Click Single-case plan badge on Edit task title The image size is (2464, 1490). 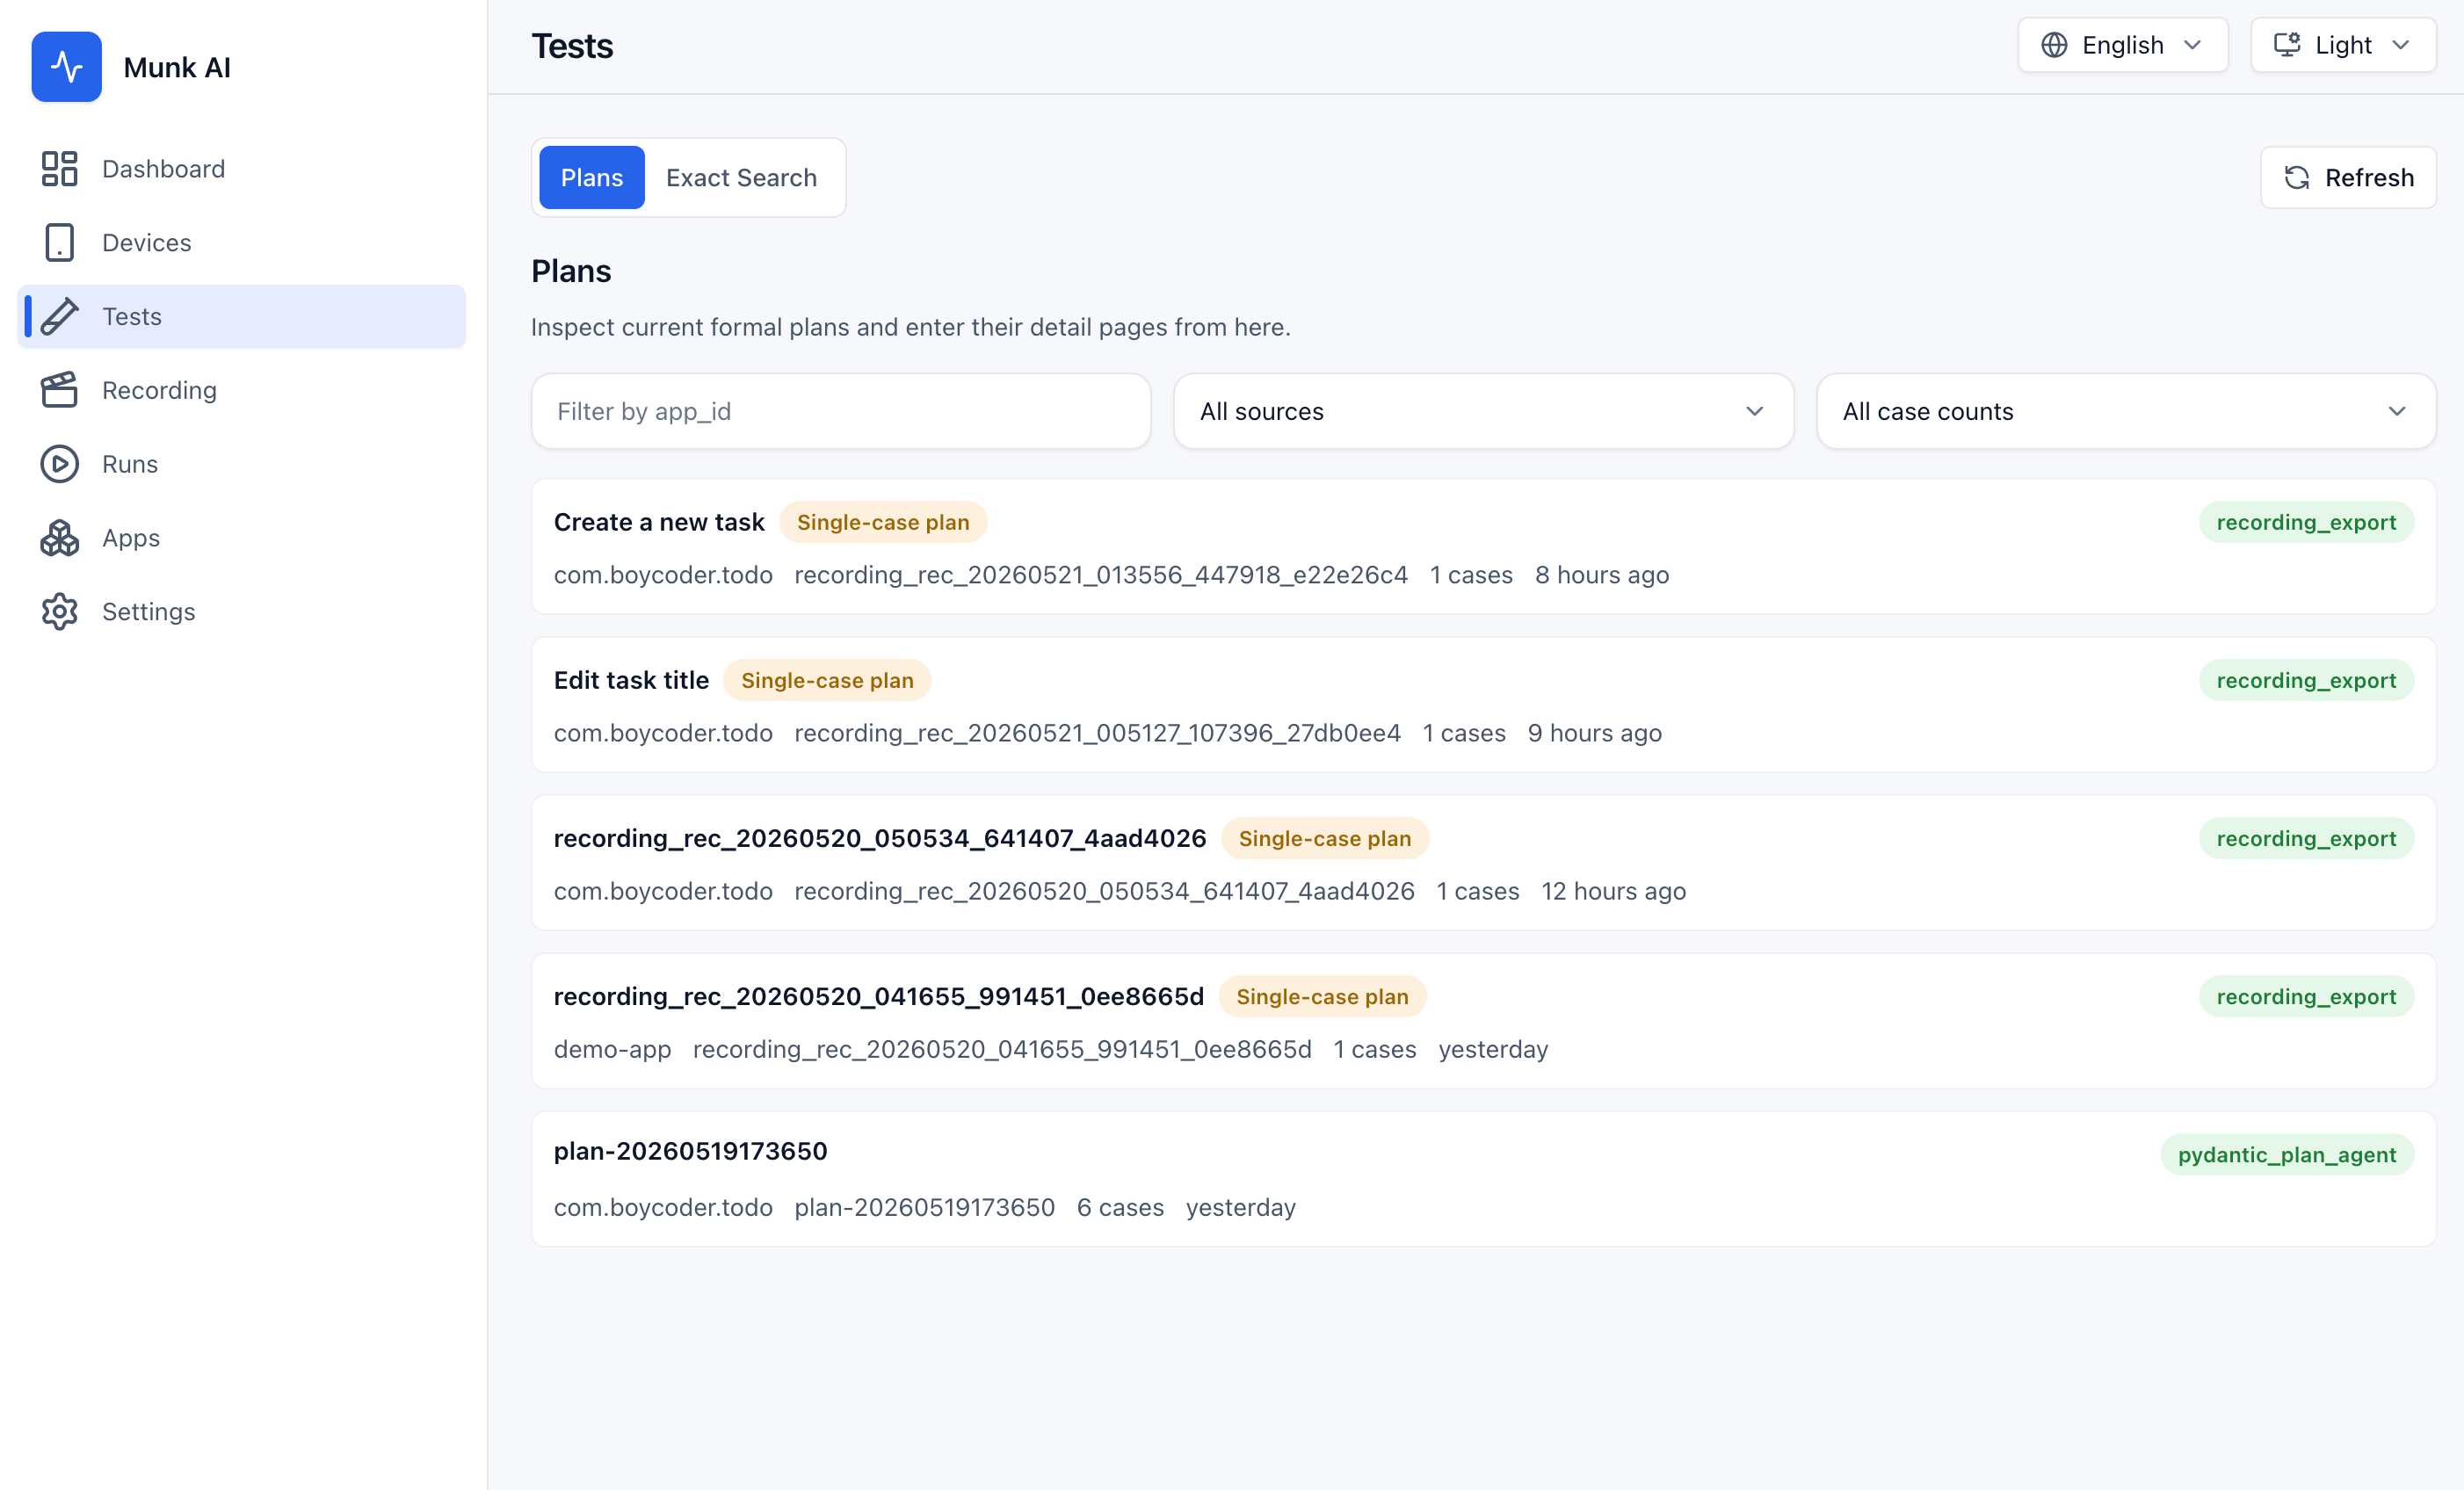pyautogui.click(x=827, y=680)
